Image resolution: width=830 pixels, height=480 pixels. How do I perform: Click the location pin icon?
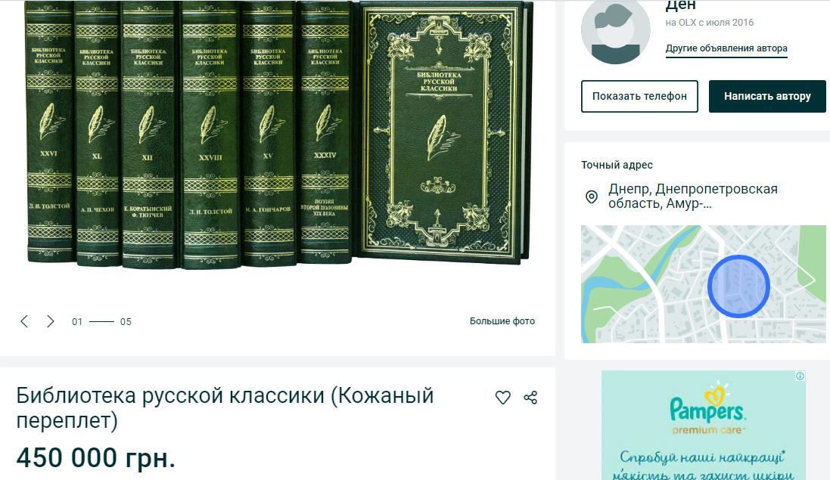[591, 197]
